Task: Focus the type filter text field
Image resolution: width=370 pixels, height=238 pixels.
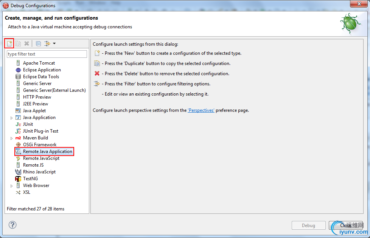Action: click(x=47, y=54)
